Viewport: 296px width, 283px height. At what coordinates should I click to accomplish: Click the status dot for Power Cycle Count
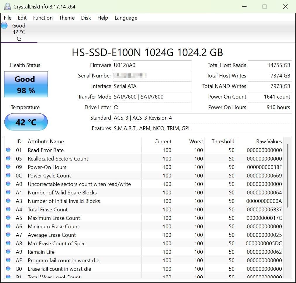point(8,175)
